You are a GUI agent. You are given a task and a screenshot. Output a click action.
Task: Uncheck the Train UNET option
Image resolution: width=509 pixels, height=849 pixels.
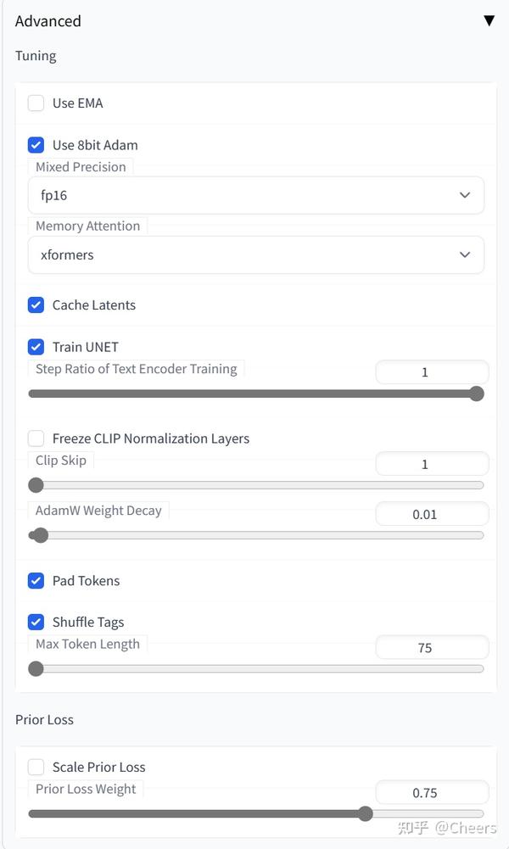pos(36,347)
